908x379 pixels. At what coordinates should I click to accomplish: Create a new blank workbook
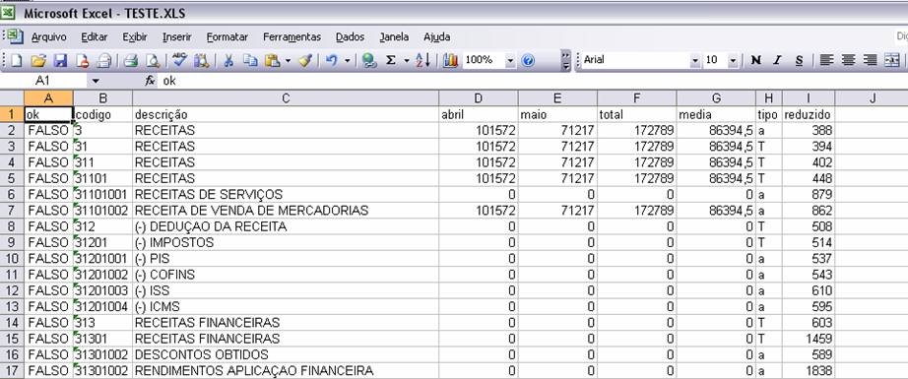[18, 60]
